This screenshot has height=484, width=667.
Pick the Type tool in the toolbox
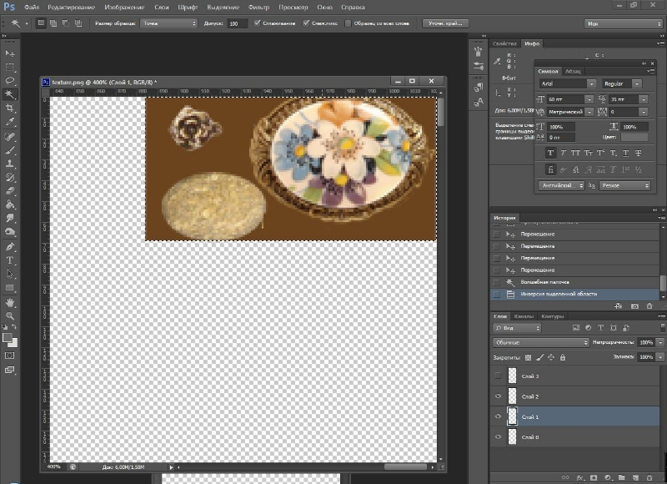pyautogui.click(x=10, y=260)
